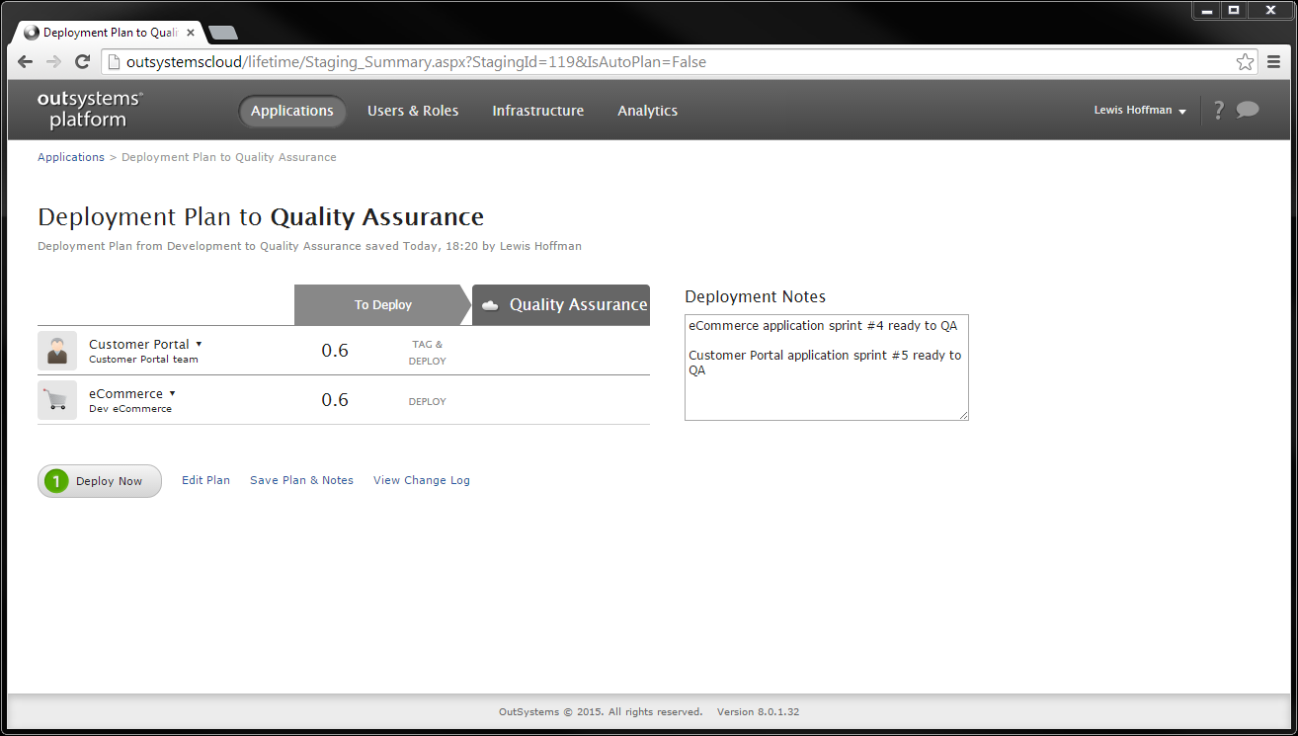Click the Deploy Now button

[99, 481]
